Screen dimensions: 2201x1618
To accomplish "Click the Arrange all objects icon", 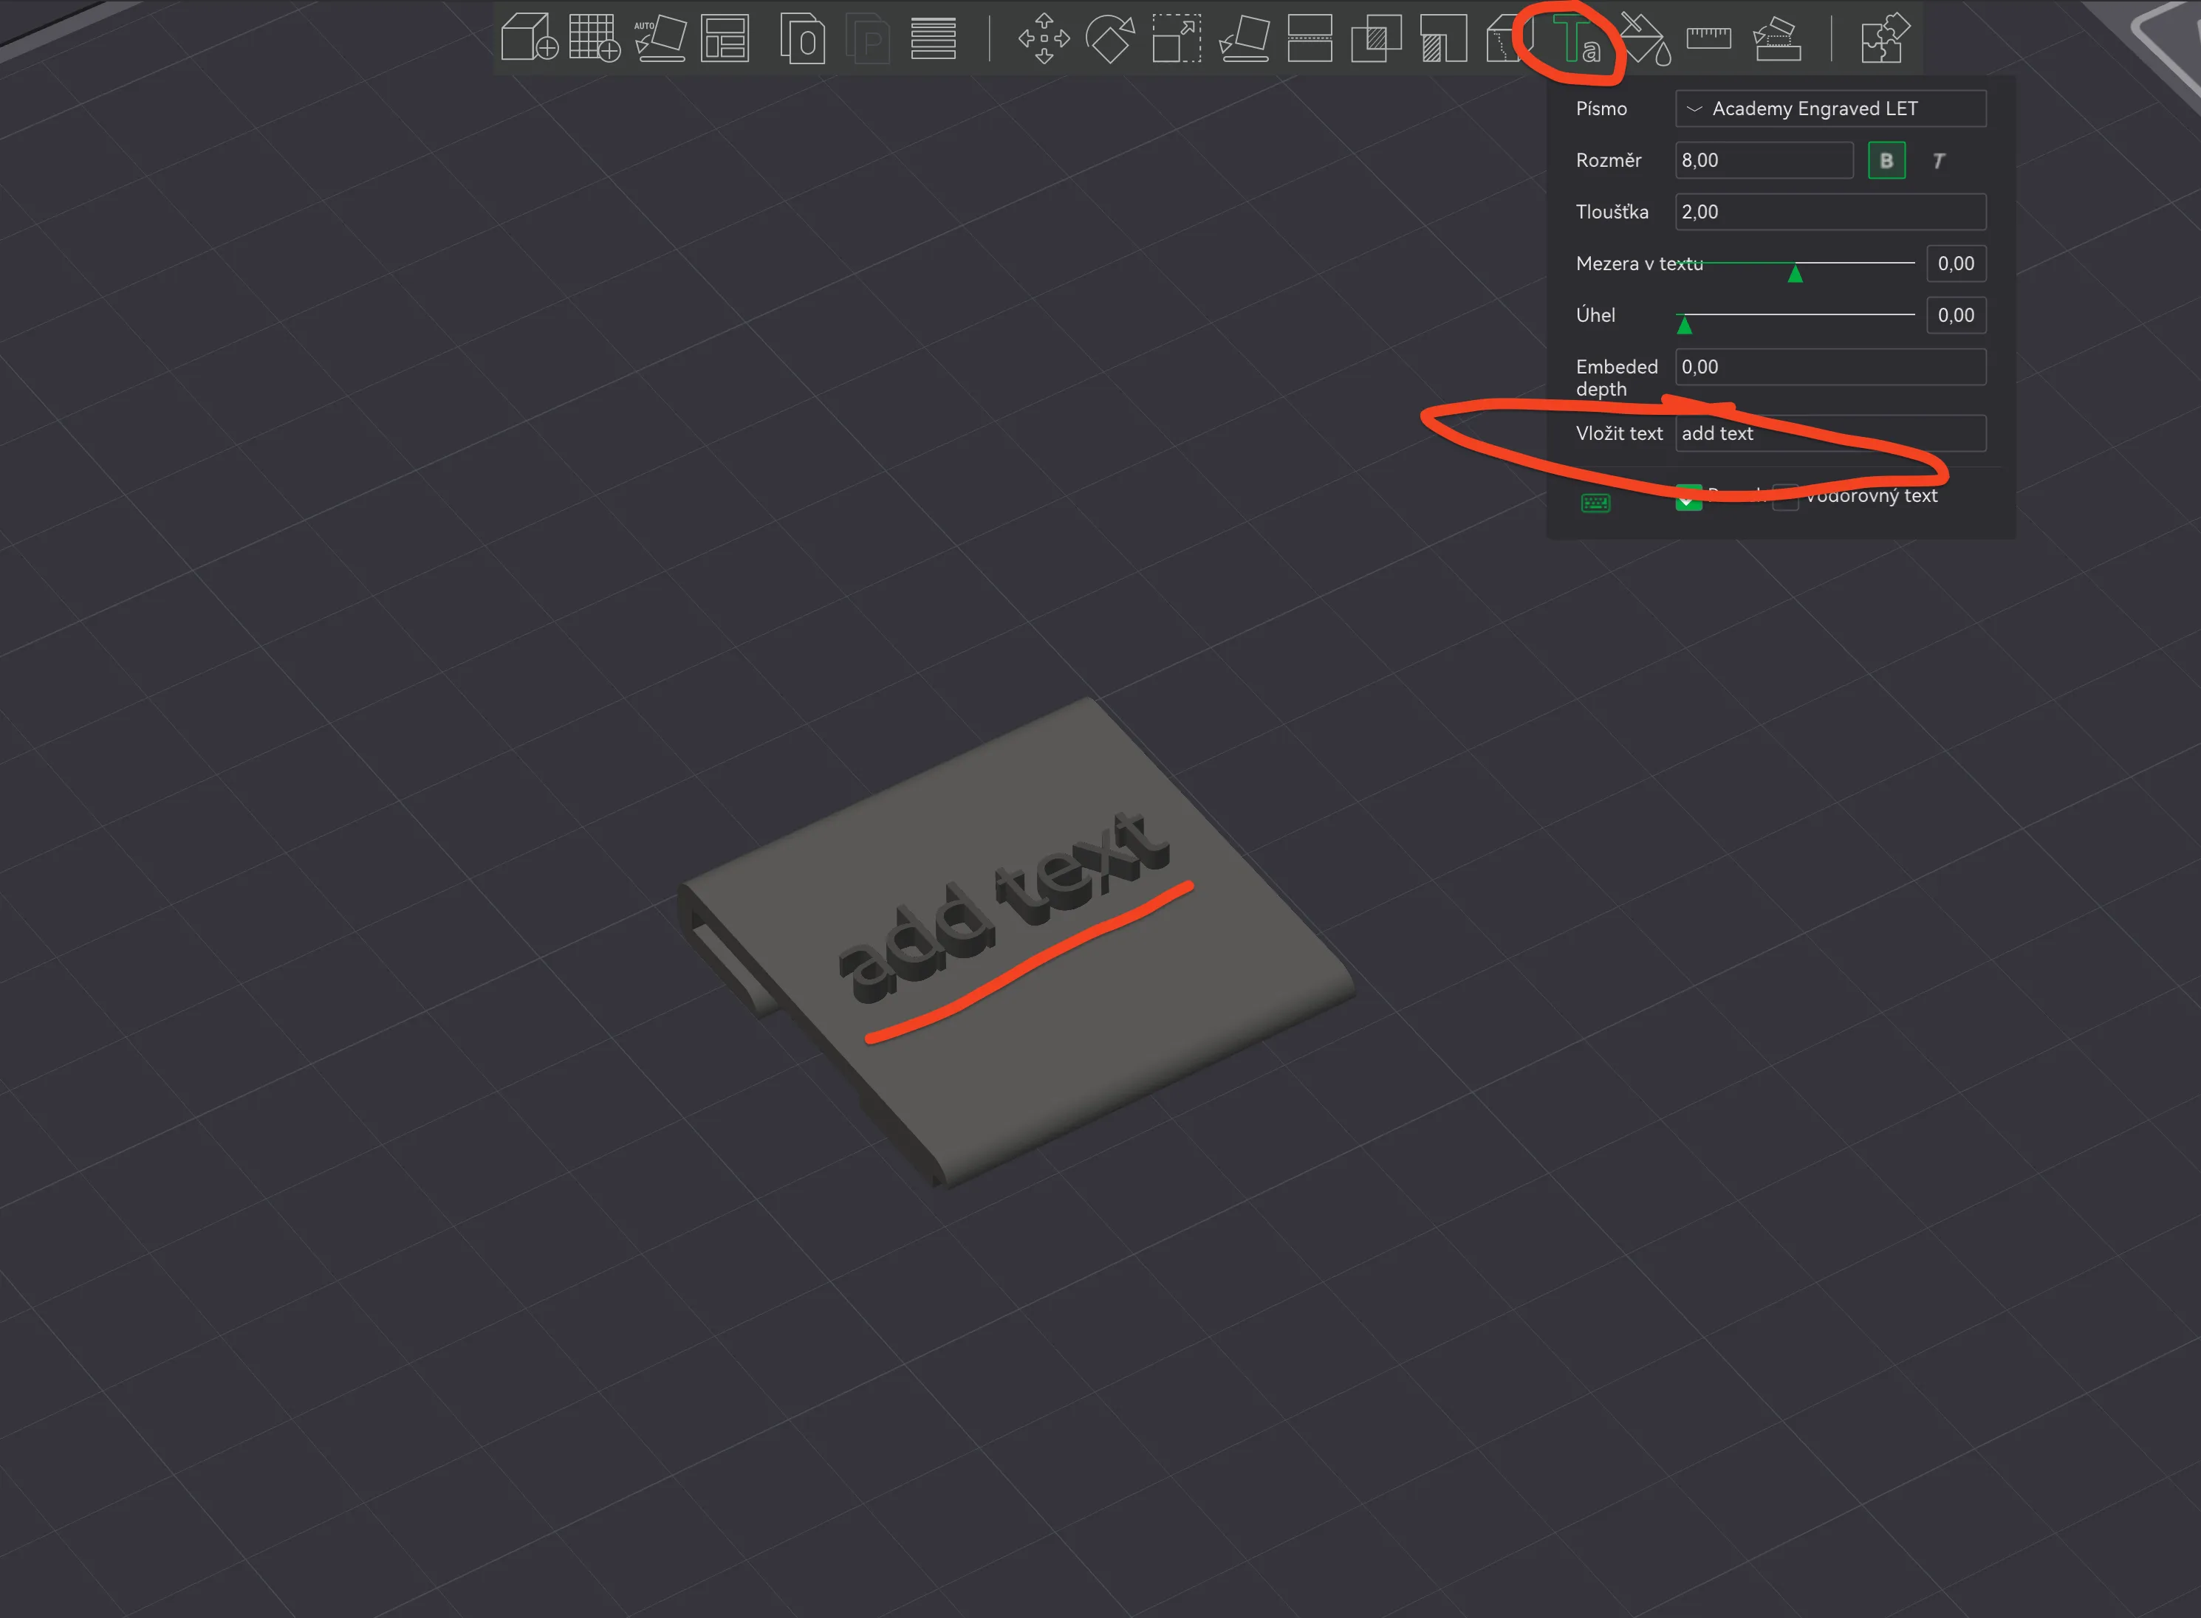I will coord(725,38).
